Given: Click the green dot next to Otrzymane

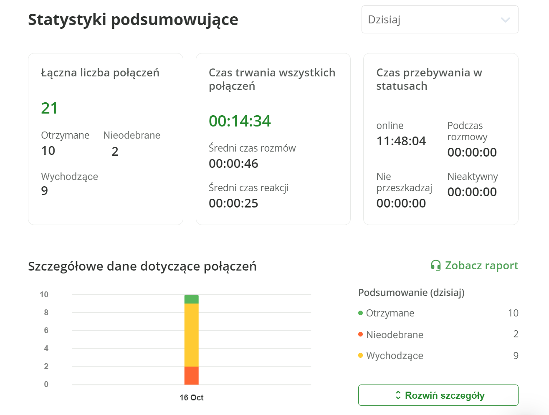Looking at the screenshot, I should point(361,313).
